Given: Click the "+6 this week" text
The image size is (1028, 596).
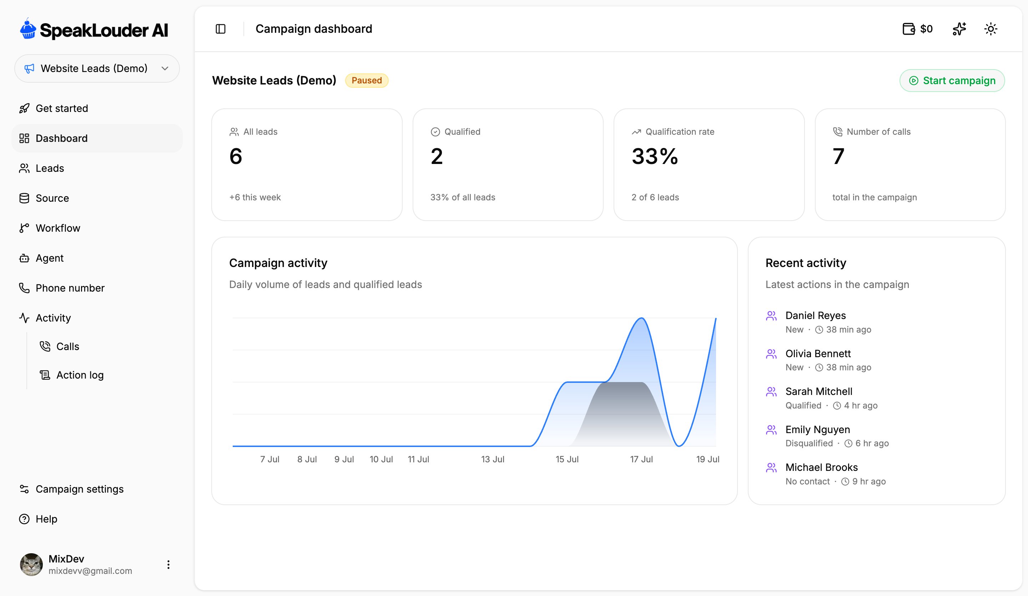Looking at the screenshot, I should pyautogui.click(x=255, y=197).
